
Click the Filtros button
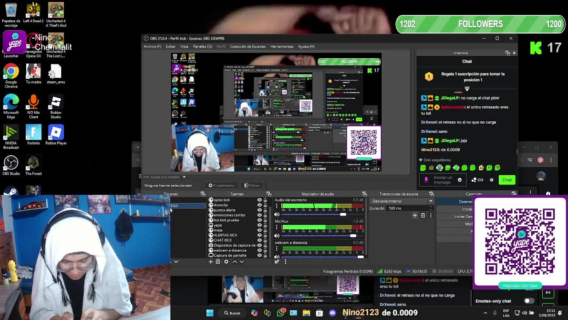tap(252, 185)
